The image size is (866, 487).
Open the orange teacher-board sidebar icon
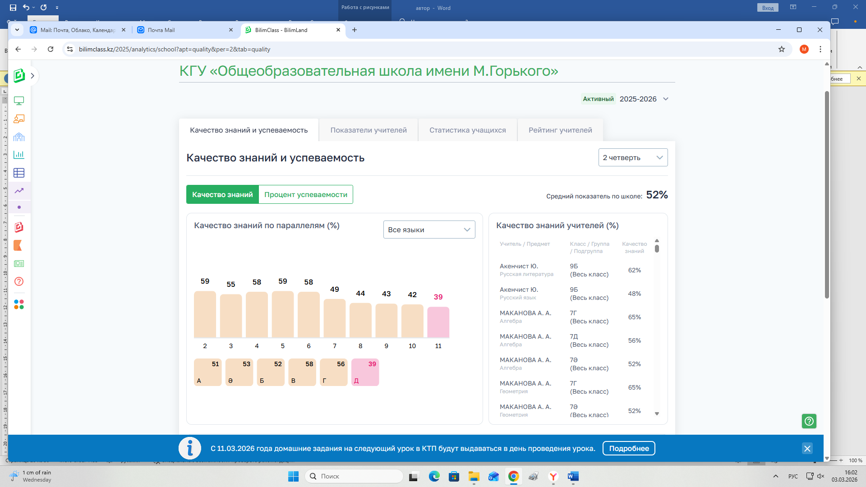tap(19, 119)
